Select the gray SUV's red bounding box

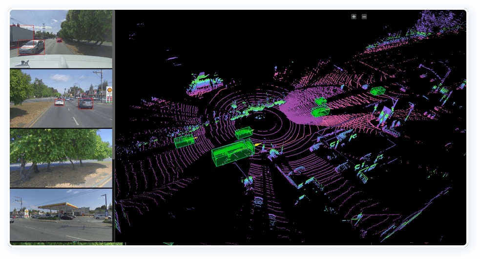[x=85, y=103]
